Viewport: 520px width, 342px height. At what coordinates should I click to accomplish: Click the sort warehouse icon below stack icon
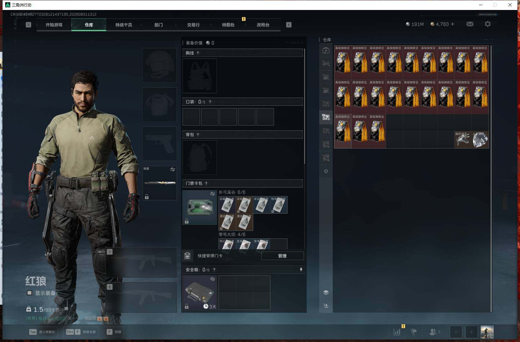click(x=326, y=306)
